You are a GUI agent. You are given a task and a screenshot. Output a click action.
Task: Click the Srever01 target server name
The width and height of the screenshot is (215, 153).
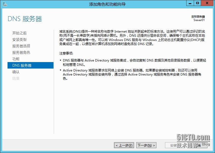coord(199,20)
